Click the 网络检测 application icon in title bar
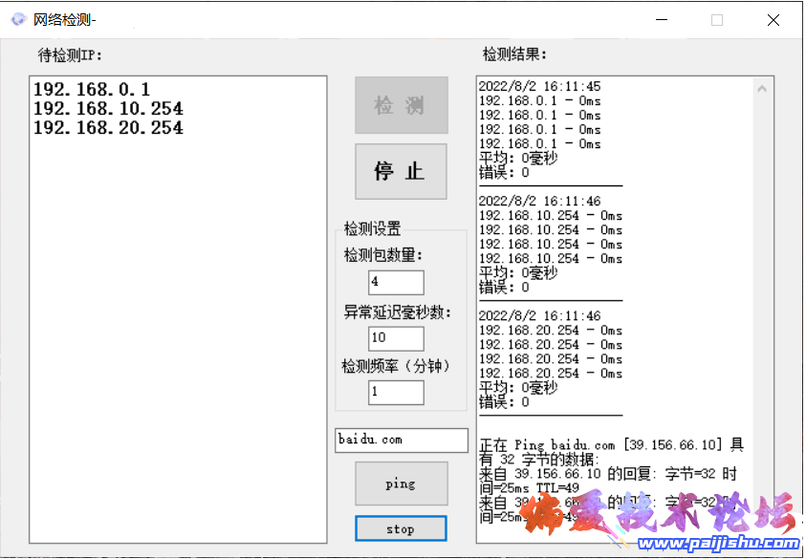Image resolution: width=806 pixels, height=559 pixels. click(x=17, y=18)
